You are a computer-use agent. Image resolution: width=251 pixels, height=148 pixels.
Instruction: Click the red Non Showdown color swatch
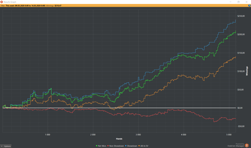pyautogui.click(x=108, y=146)
